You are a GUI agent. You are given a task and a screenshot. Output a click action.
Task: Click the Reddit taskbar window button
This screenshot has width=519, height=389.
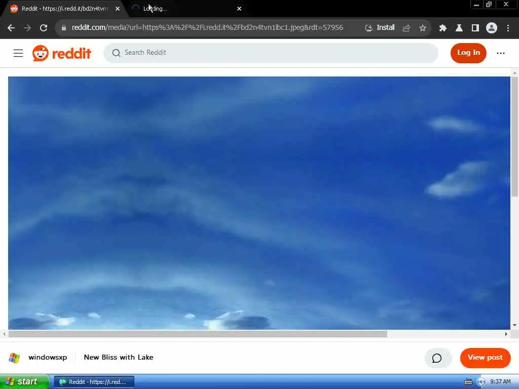click(x=94, y=382)
